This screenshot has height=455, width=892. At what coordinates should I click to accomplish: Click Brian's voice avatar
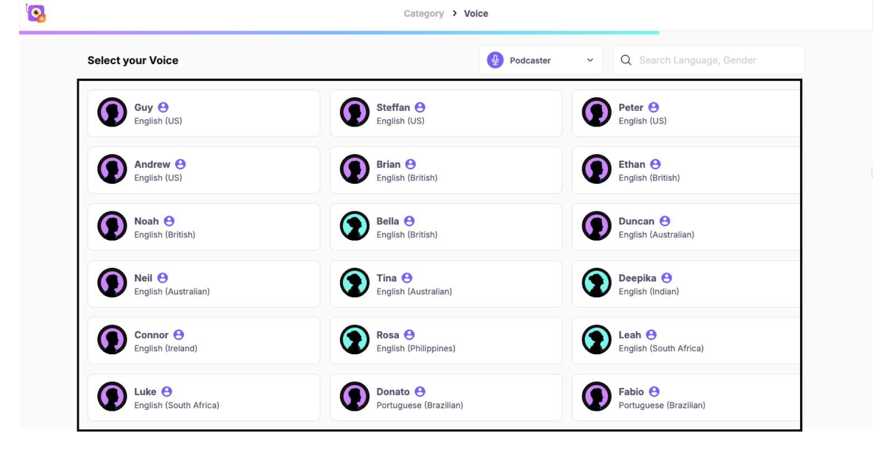pos(355,169)
